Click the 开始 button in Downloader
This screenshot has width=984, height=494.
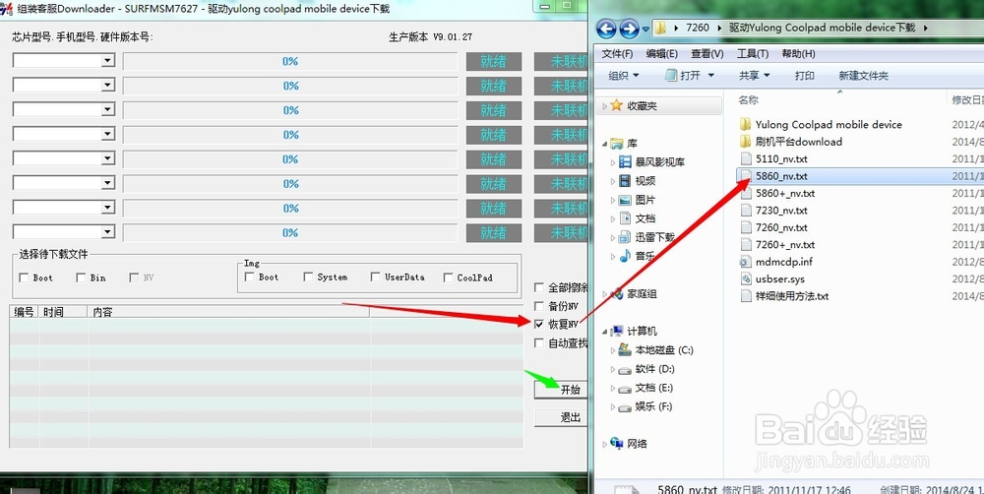pos(562,390)
